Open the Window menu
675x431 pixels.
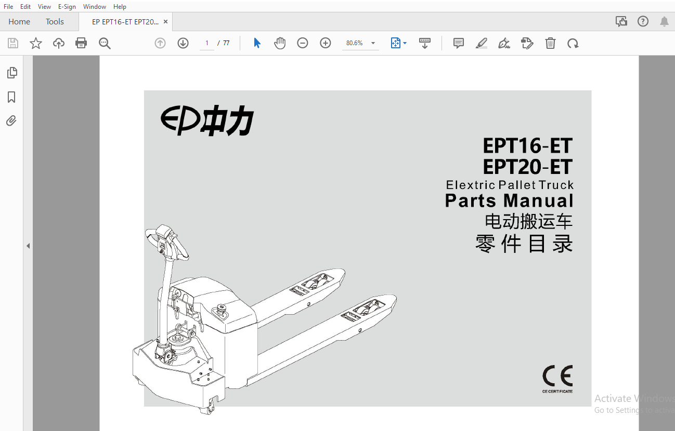point(95,7)
